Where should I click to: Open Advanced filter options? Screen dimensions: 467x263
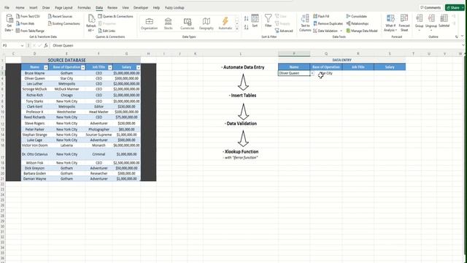click(284, 31)
